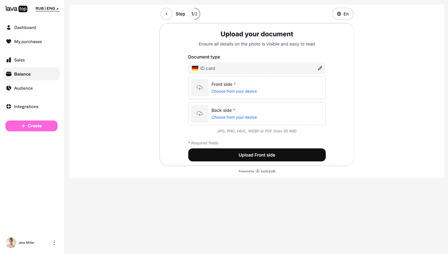Click the Audience pie chart icon
This screenshot has width=448, height=254.
coord(9,88)
